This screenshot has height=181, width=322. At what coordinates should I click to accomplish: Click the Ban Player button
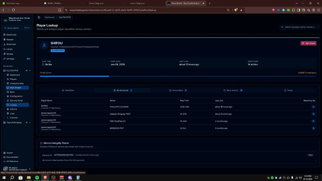point(308,43)
